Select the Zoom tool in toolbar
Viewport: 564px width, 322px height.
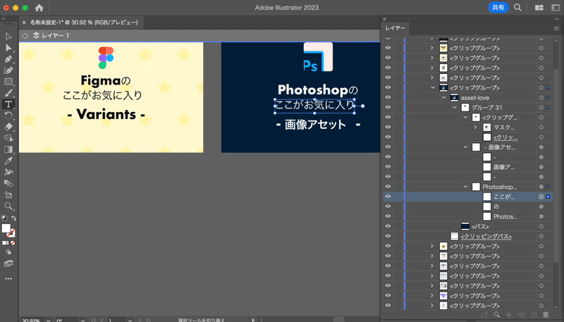8,206
